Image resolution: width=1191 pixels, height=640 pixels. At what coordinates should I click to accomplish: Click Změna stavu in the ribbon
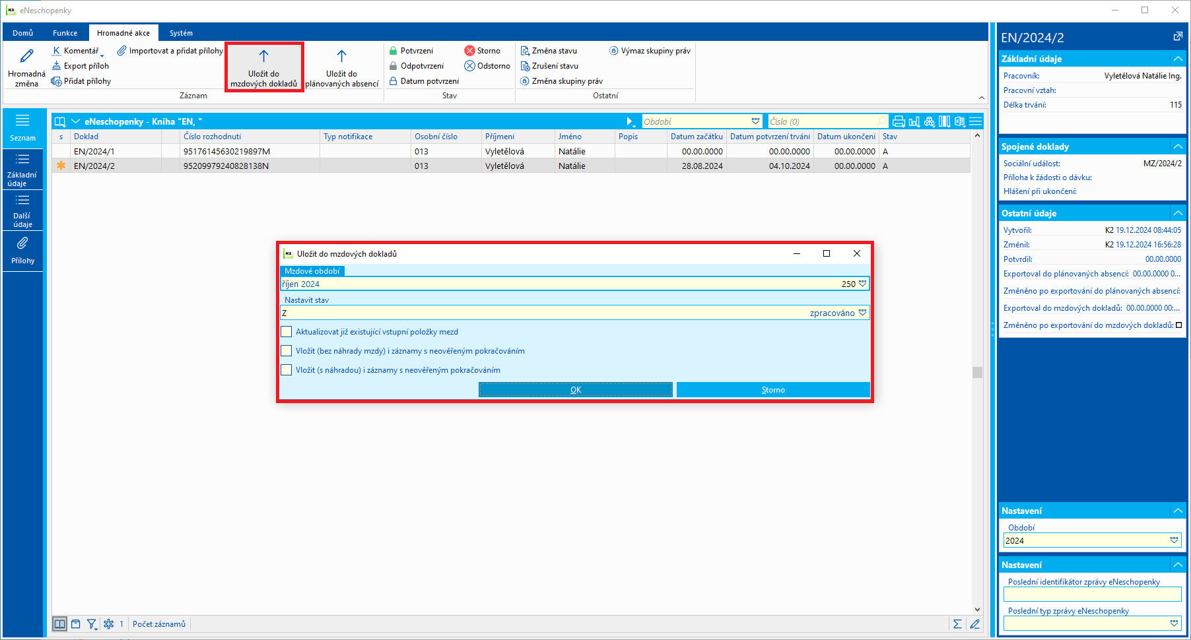tap(549, 51)
